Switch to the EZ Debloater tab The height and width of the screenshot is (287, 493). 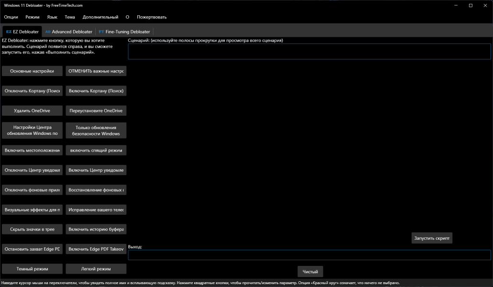pos(22,32)
